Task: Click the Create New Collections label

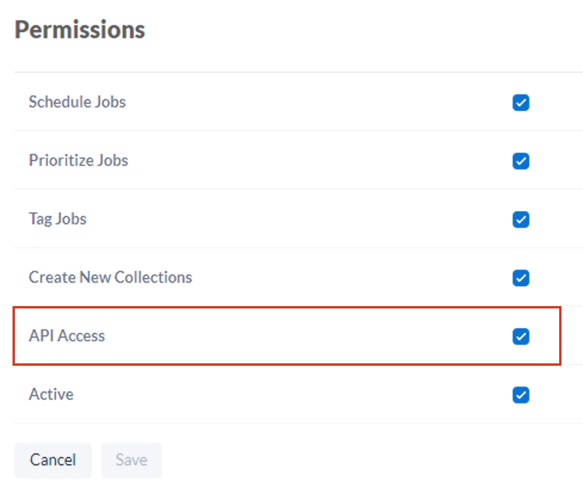Action: point(110,277)
